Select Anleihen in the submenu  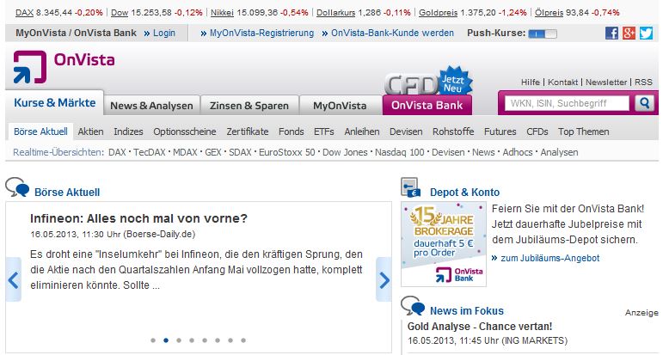point(362,132)
